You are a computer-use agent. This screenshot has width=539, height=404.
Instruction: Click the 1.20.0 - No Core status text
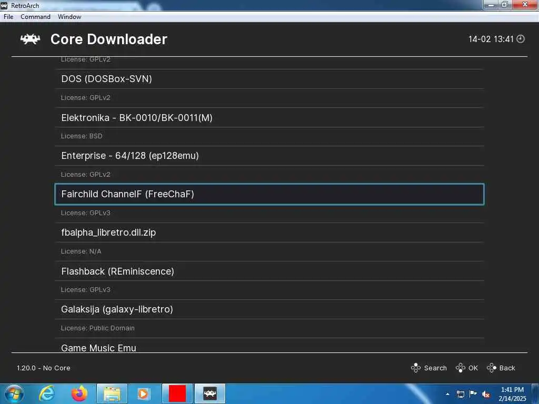[43, 368]
